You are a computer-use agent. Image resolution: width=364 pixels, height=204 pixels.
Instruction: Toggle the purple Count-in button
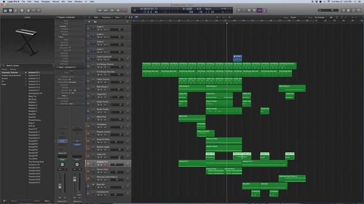pyautogui.click(x=259, y=10)
